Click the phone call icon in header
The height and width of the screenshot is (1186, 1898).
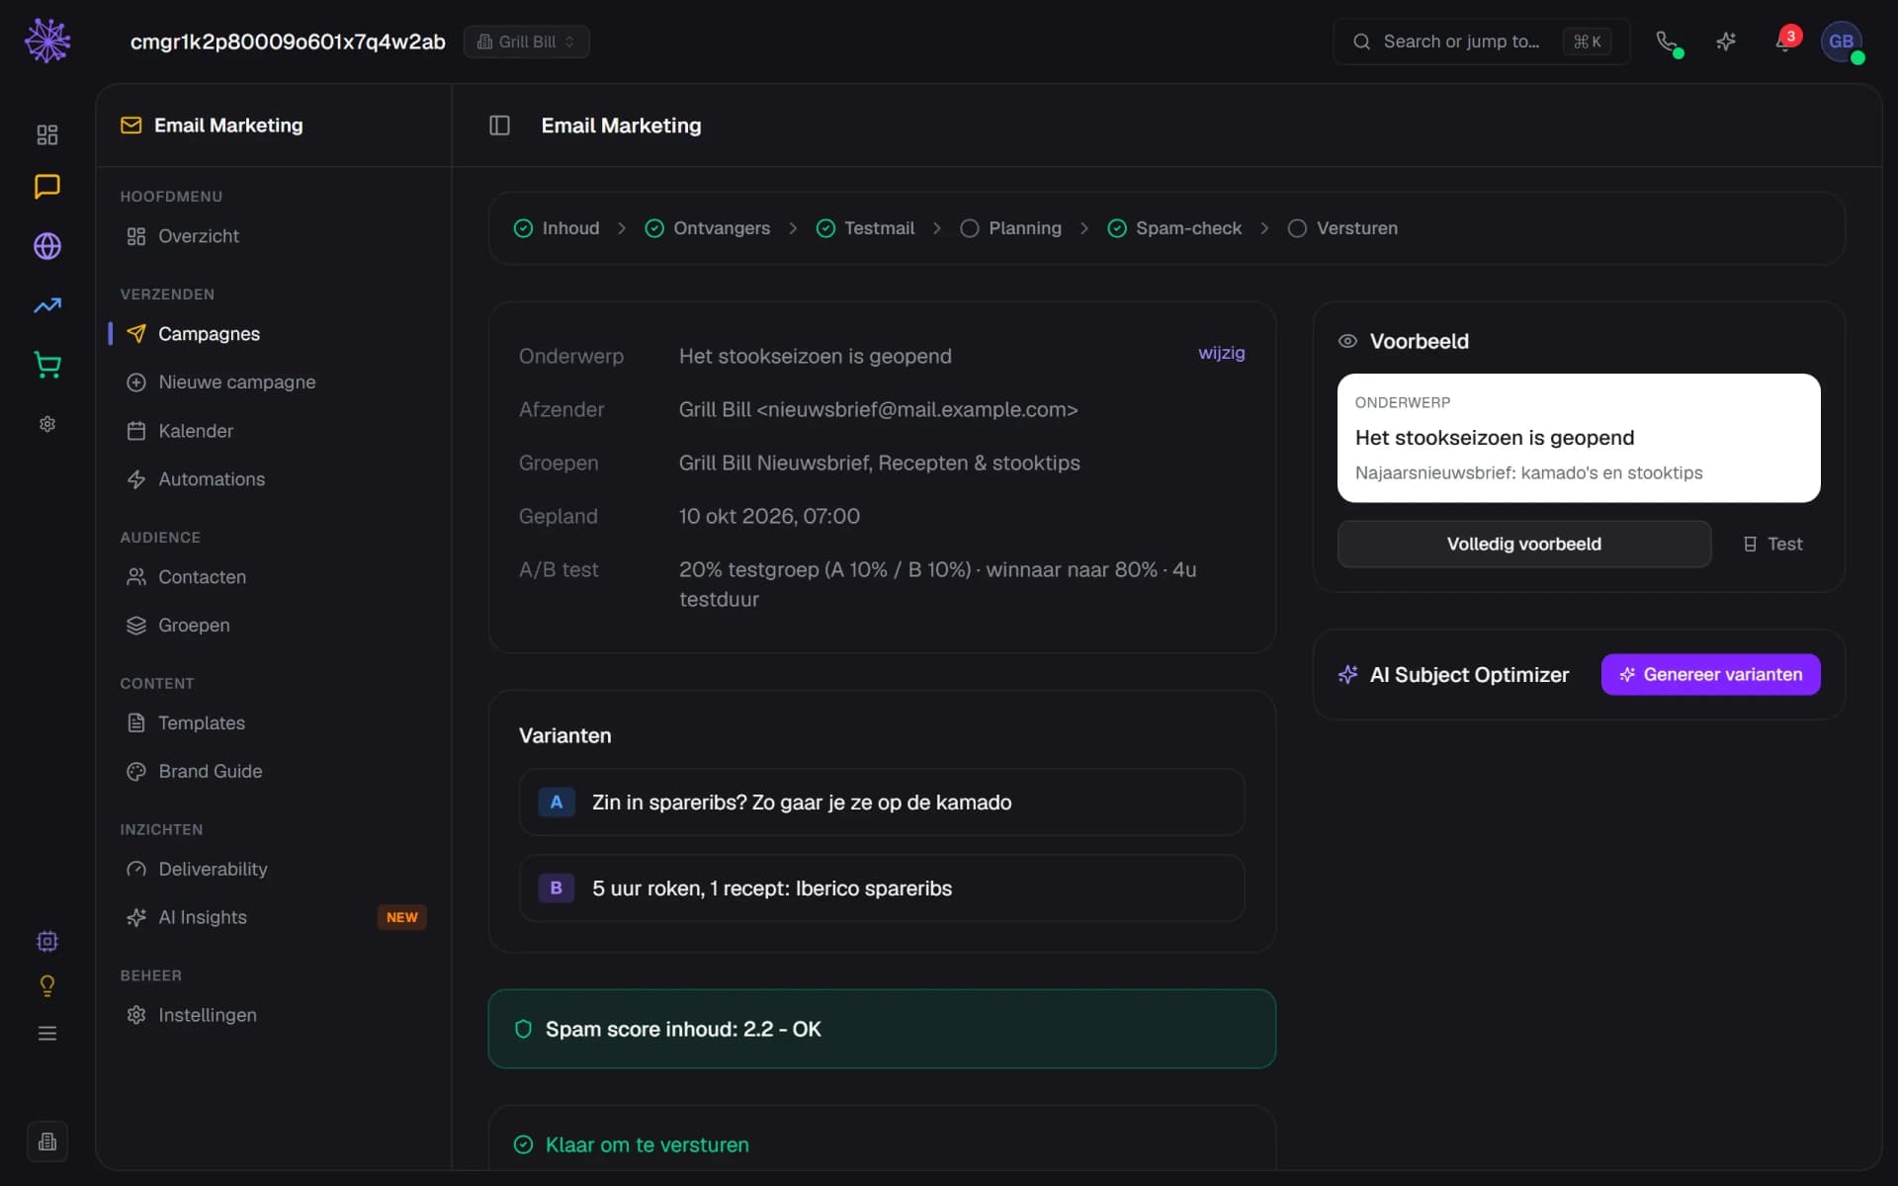1667,42
